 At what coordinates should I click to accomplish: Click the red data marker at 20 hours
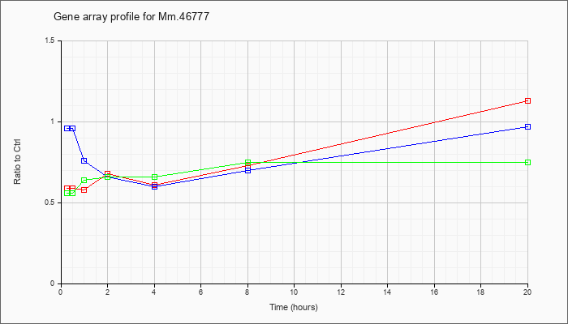point(527,101)
